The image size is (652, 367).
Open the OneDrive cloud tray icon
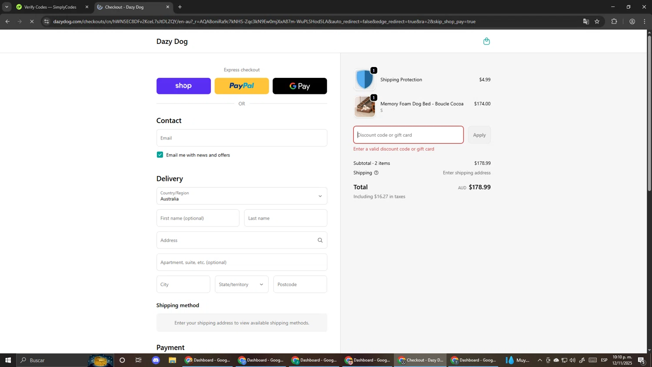[x=556, y=360]
